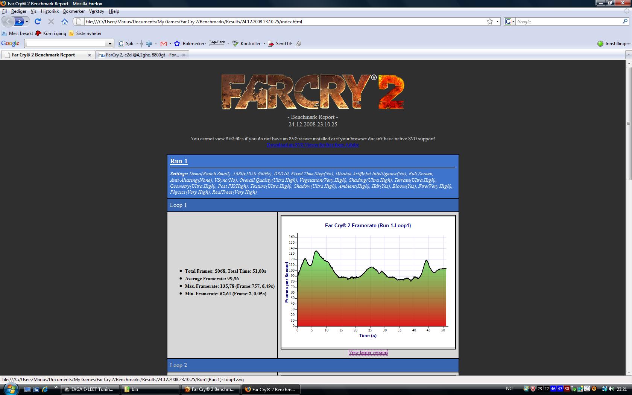Click the green Innstillinger settings button

[614, 44]
